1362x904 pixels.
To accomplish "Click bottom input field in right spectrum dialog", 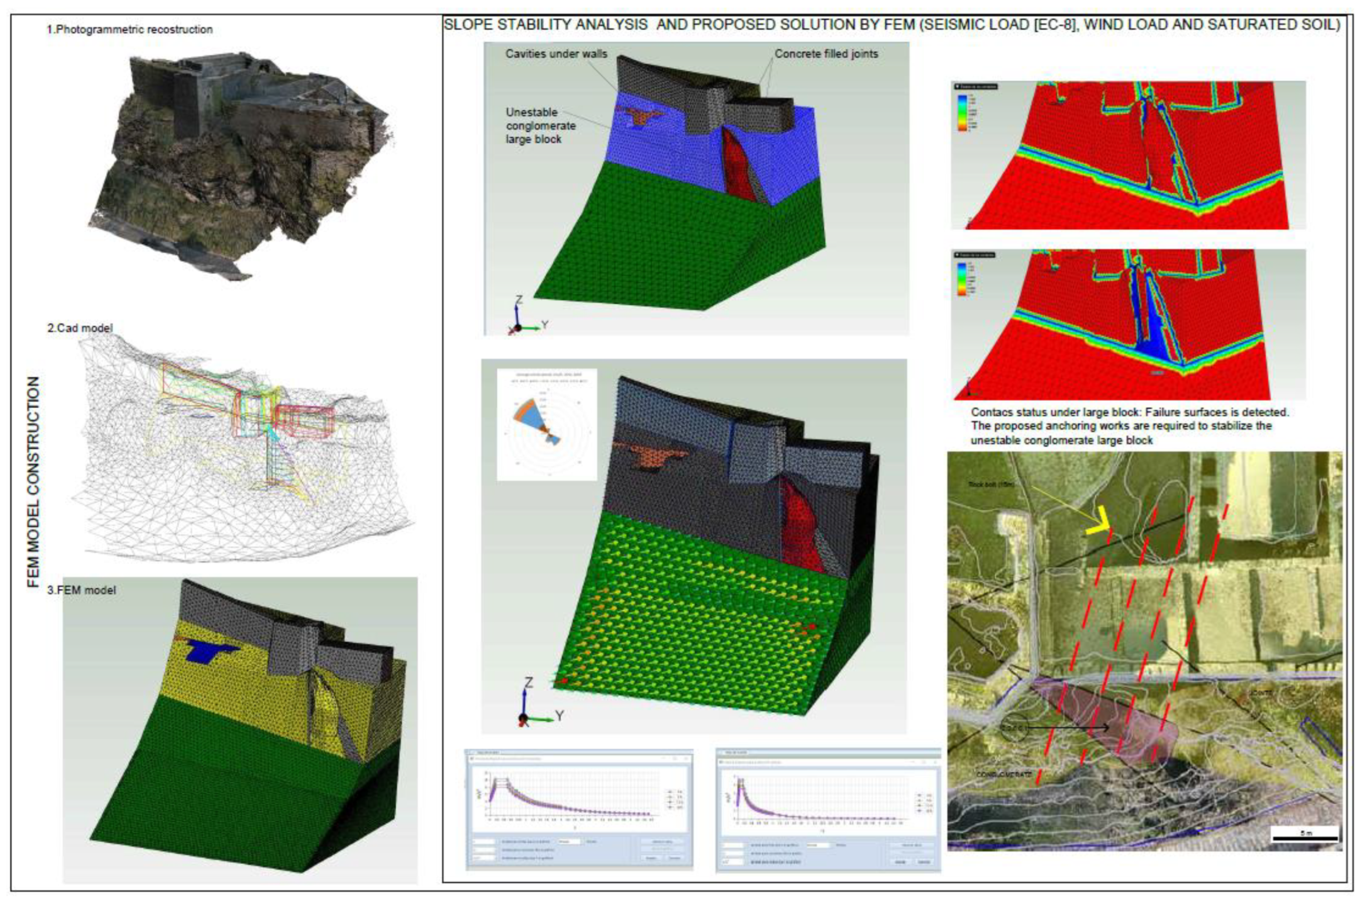I will pos(732,862).
